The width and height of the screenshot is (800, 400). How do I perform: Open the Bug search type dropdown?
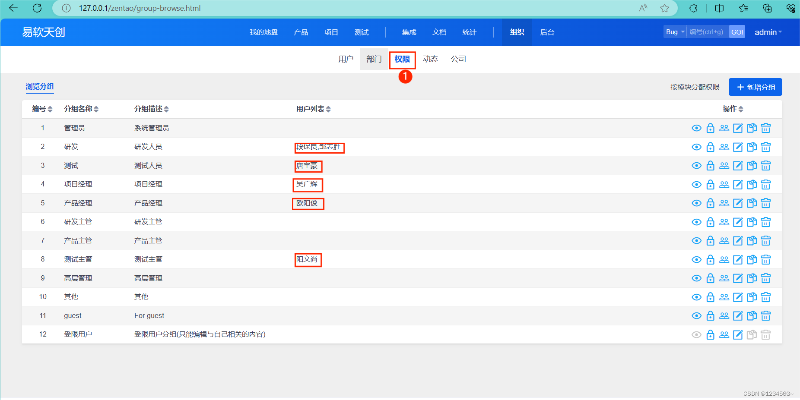(675, 32)
